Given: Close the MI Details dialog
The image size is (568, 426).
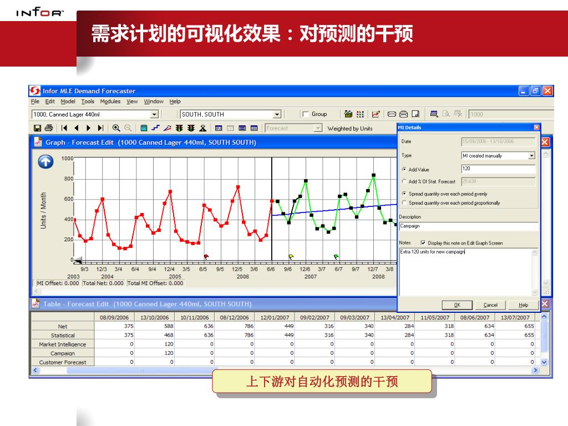Looking at the screenshot, I should click(x=536, y=127).
